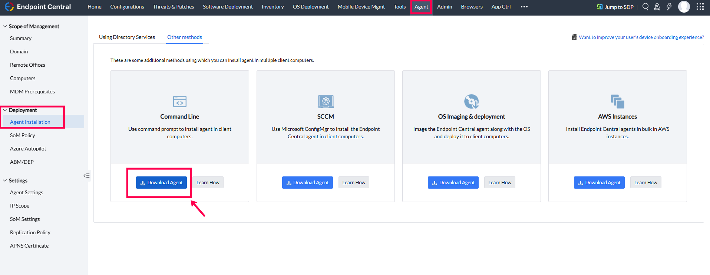The height and width of the screenshot is (275, 710).
Task: Open the Browsers menu
Action: point(472,7)
